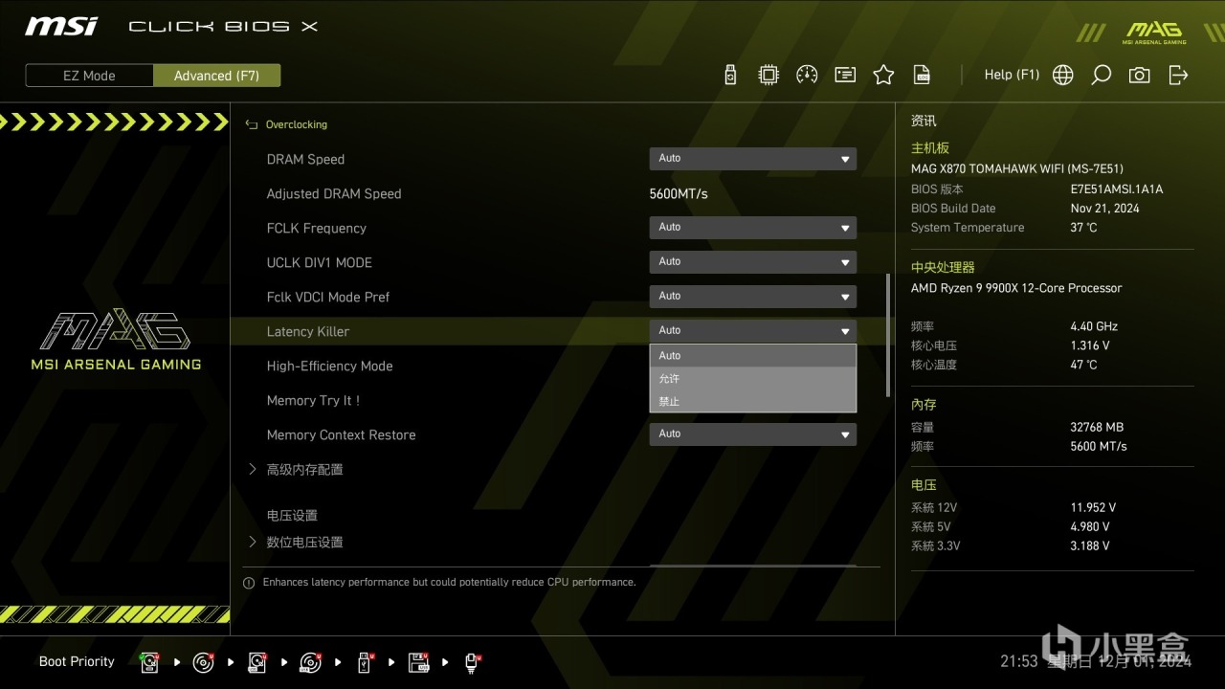
Task: Select the UCLK DIV1 MODE setting label
Action: coord(319,262)
